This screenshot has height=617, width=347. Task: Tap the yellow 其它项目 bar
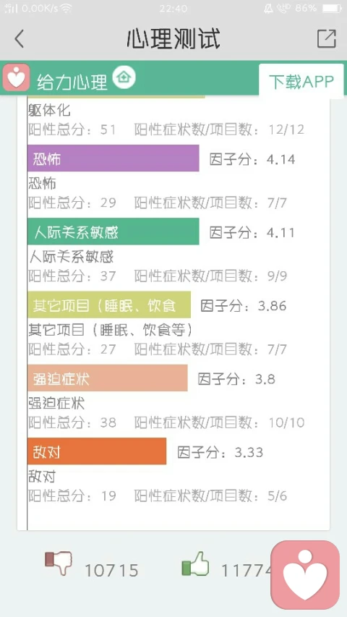pyautogui.click(x=109, y=305)
